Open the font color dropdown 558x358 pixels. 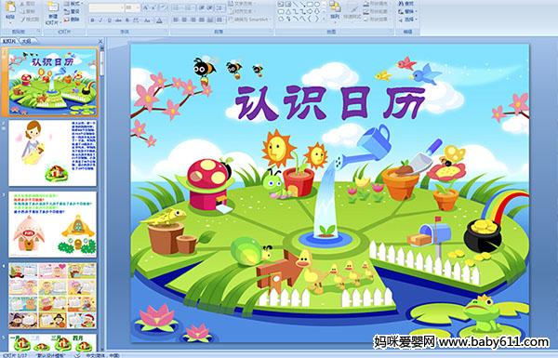tap(159, 20)
